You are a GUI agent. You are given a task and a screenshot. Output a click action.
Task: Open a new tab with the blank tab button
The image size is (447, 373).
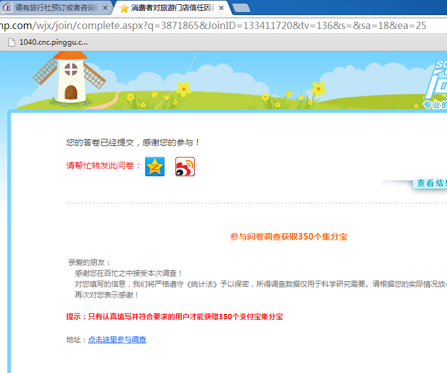(241, 8)
